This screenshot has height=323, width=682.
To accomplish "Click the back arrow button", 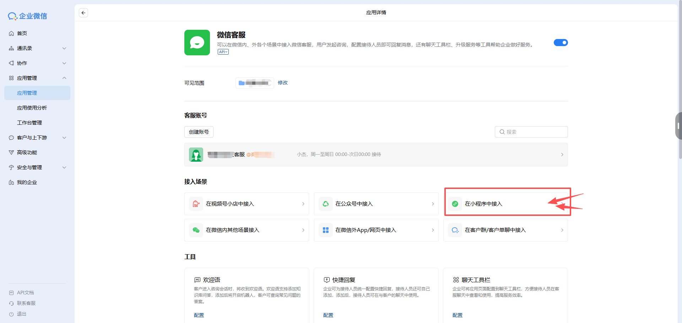I will pos(83,13).
